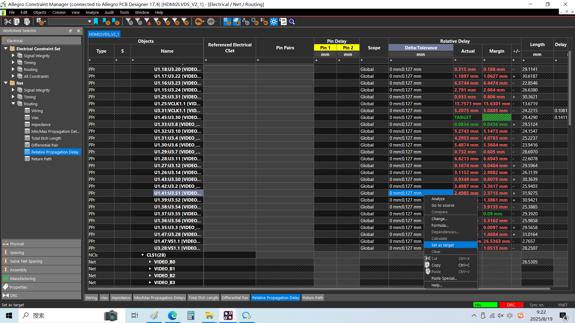This screenshot has width=575, height=323.
Task: Click the magnifier waveform analysis icon
Action: pyautogui.click(x=292, y=22)
